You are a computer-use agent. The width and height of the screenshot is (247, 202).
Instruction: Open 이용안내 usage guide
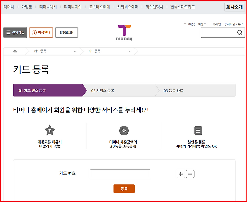pyautogui.click(x=41, y=32)
